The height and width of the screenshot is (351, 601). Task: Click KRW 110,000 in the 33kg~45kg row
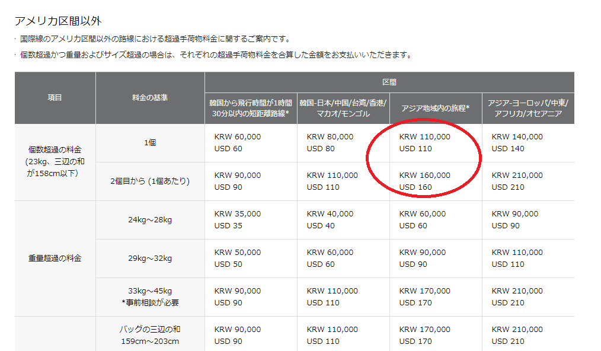click(332, 291)
